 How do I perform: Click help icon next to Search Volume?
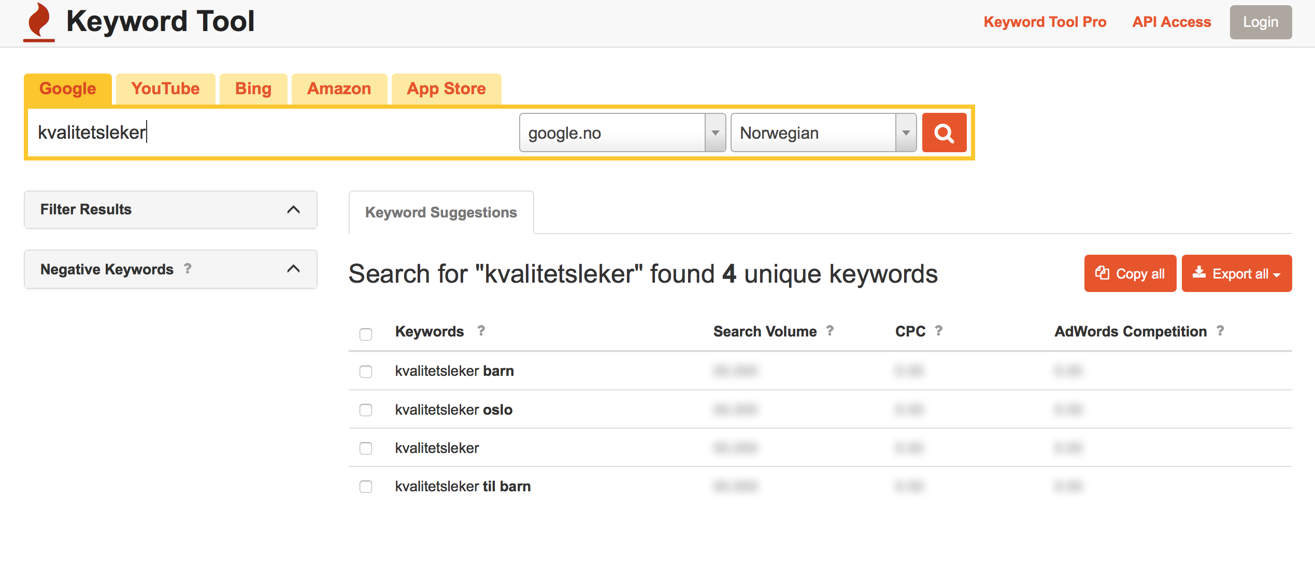[830, 331]
